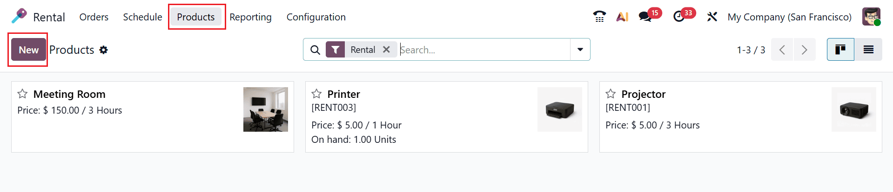Screen dimensions: 893x192
Task: Mark Projector as favorite with star
Action: click(611, 94)
